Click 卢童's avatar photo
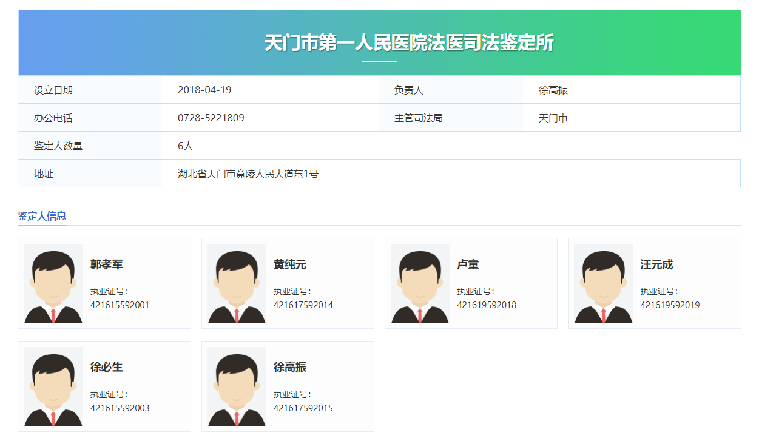The height and width of the screenshot is (441, 776). [420, 283]
